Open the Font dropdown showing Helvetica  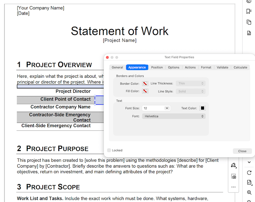(x=174, y=116)
